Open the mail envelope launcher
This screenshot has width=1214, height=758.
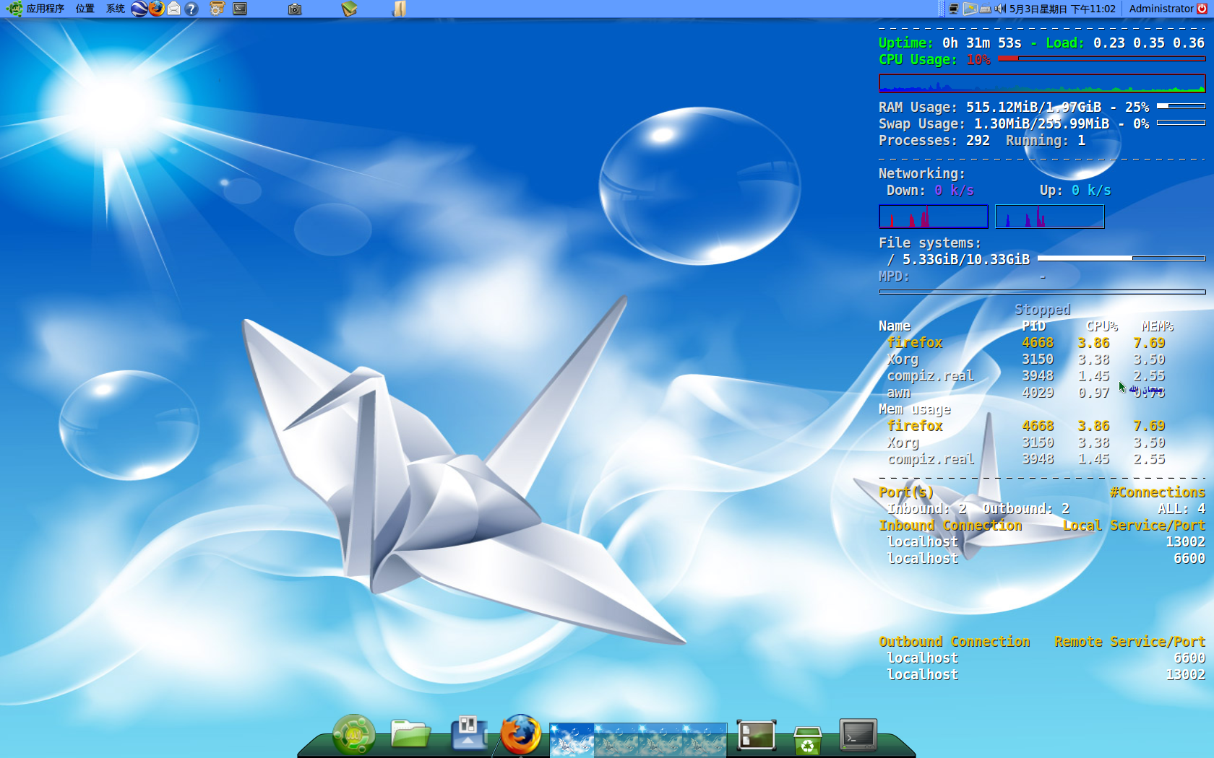pos(174,9)
